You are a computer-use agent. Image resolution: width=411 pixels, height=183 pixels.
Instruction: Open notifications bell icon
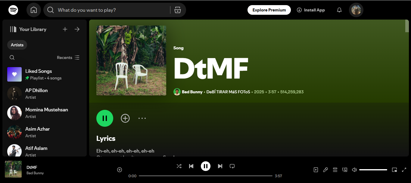tap(339, 10)
